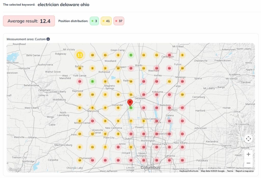This screenshot has height=178, width=261.
Task: Click the keyword electrician delaware ohio
Action: tap(63, 5)
